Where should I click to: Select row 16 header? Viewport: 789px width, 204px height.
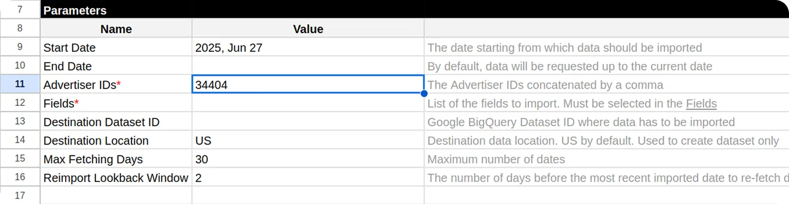pos(20,178)
